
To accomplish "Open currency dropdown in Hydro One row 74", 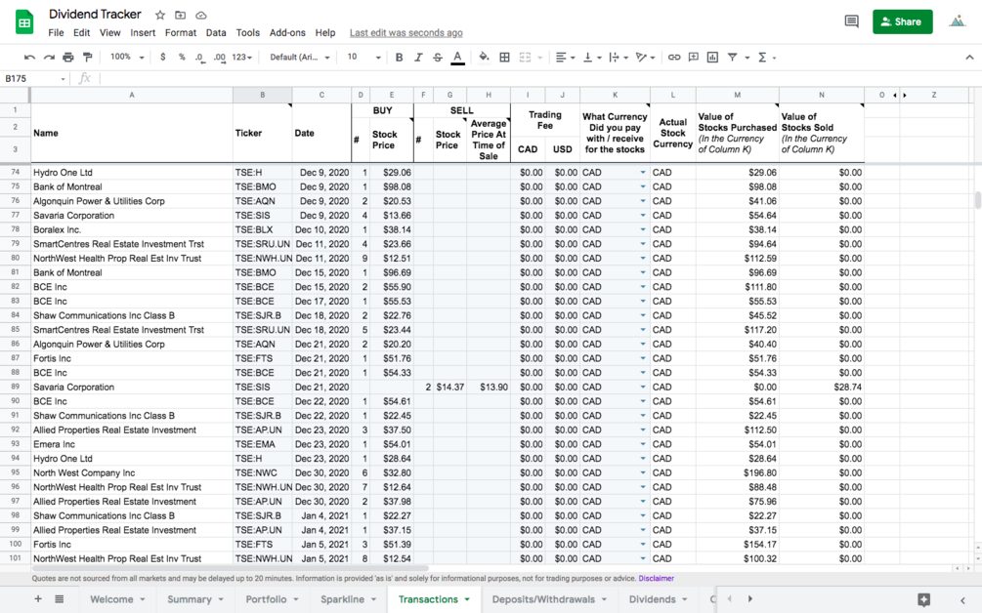I will [x=643, y=172].
